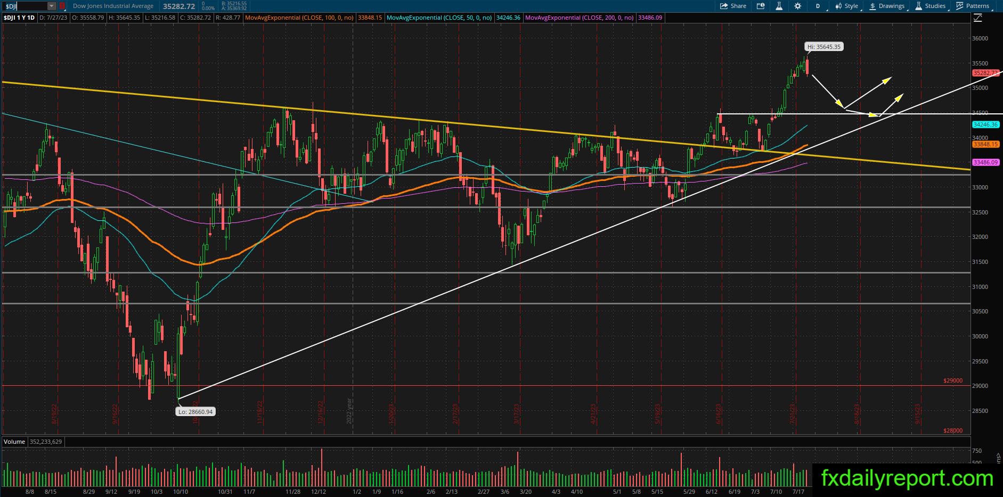Viewport: 1003px width, 497px height.
Task: Click the $29000 price level label
Action: pyautogui.click(x=953, y=380)
